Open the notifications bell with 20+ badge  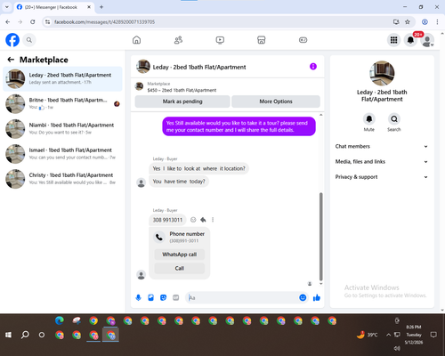coord(410,40)
